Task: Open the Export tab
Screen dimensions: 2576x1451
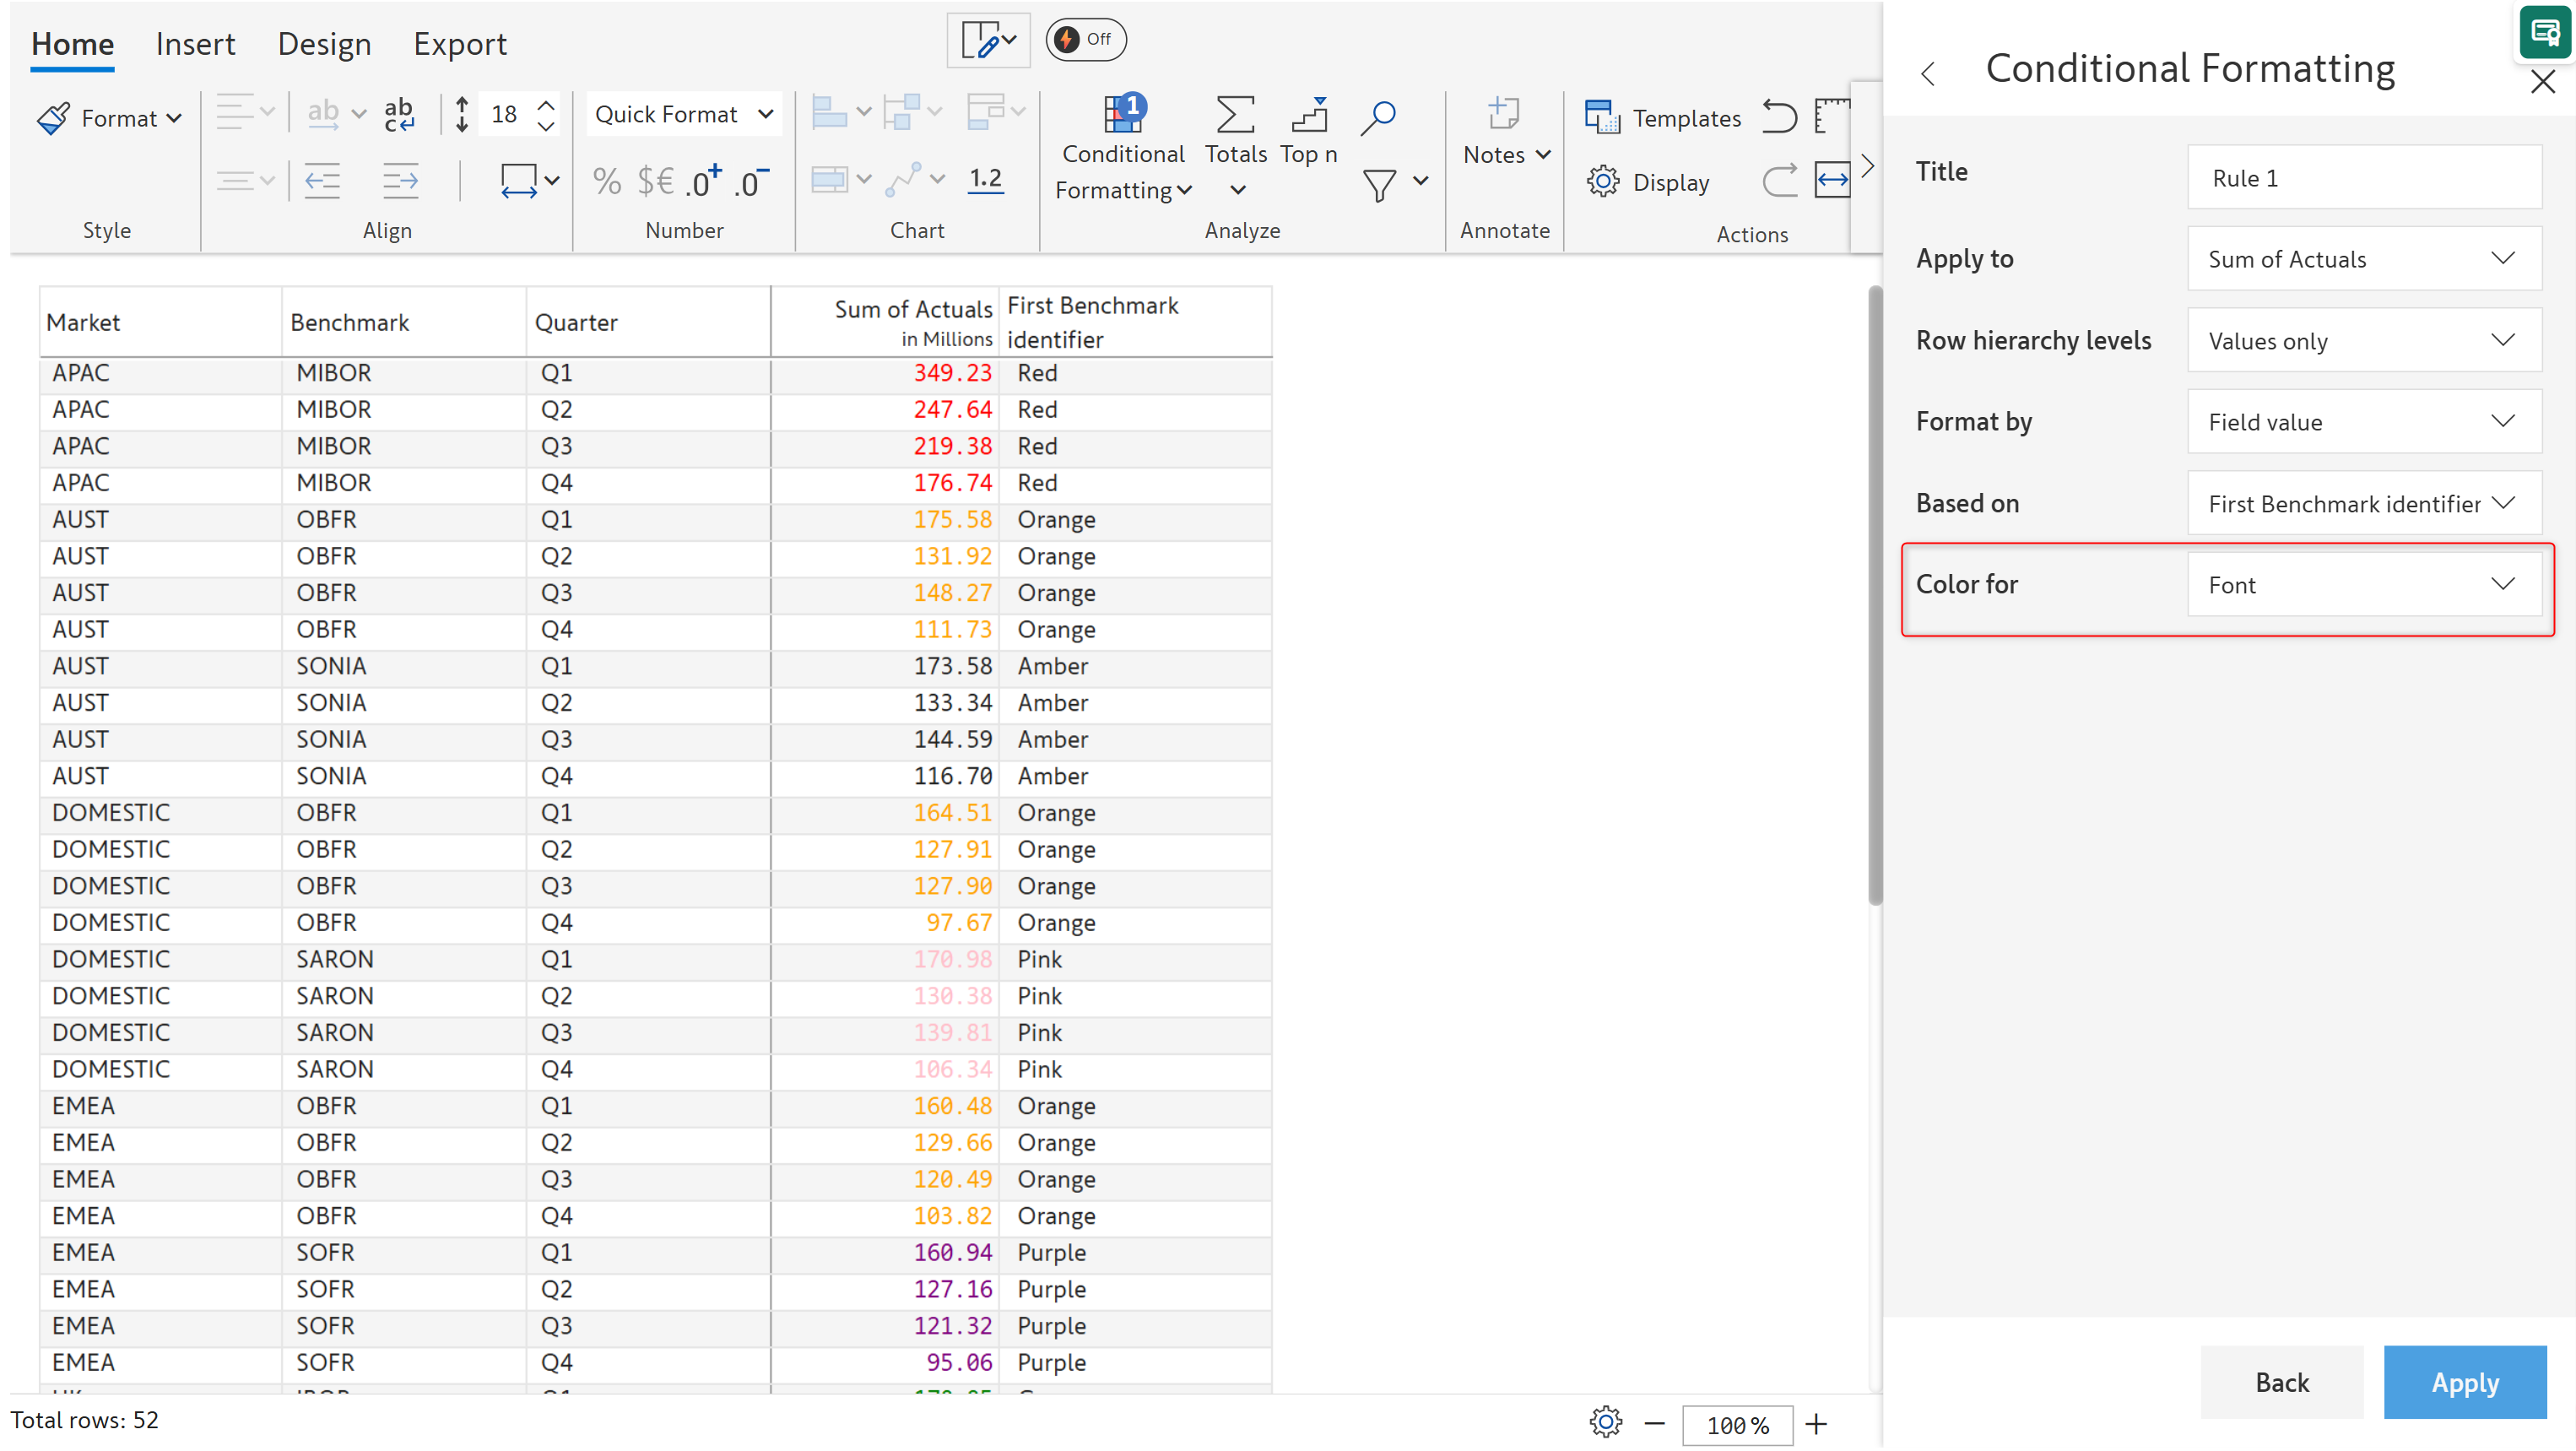Action: click(460, 44)
